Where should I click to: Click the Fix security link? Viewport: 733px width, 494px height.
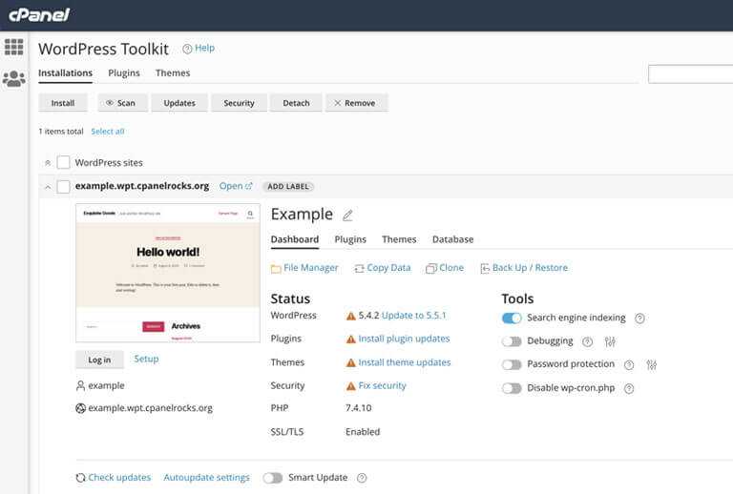pos(382,385)
